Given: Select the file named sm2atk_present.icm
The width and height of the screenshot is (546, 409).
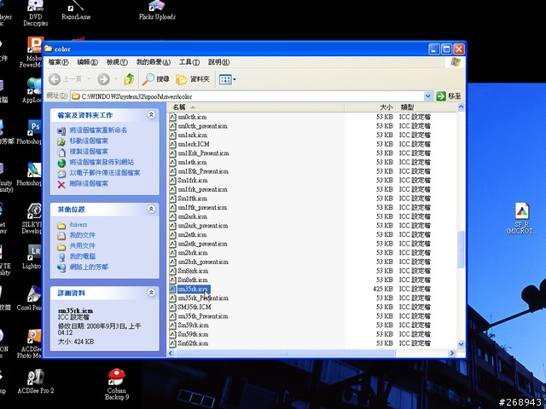Looking at the screenshot, I should tap(203, 244).
